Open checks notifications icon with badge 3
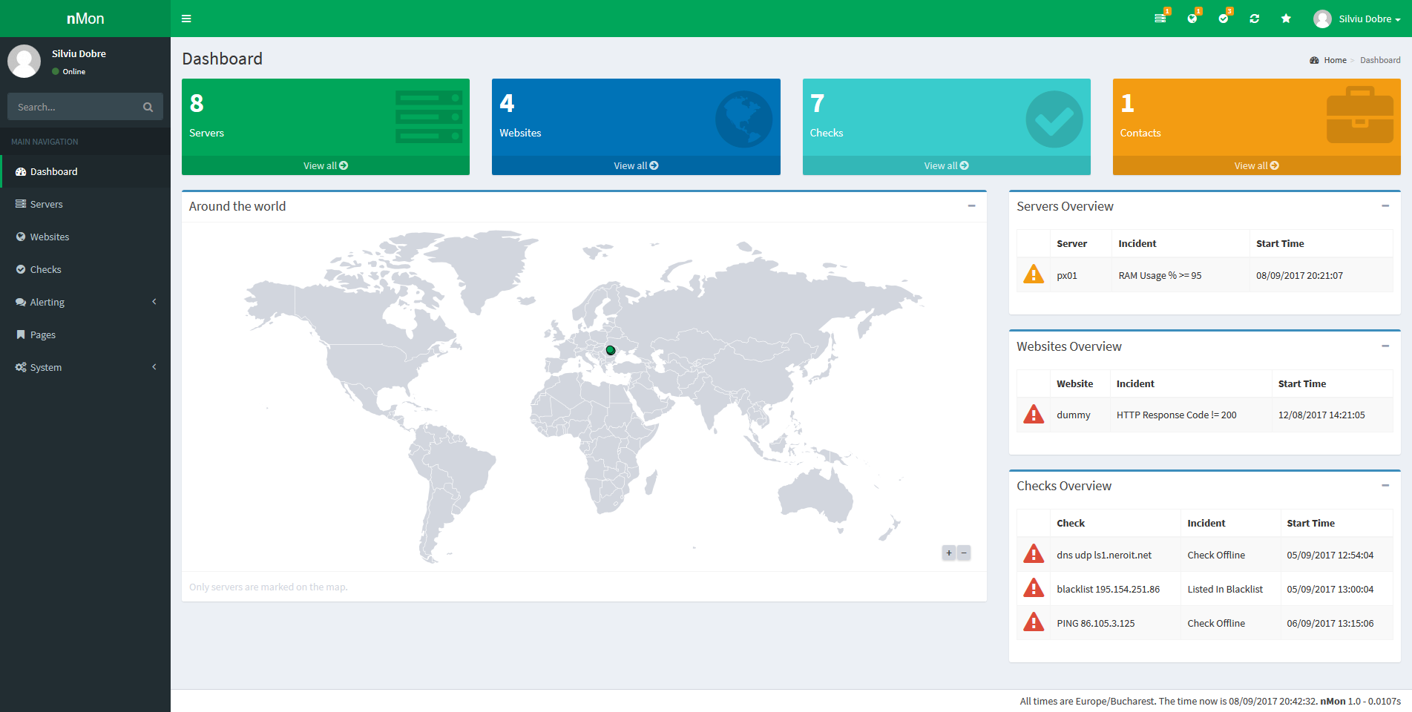The width and height of the screenshot is (1412, 712). click(x=1223, y=18)
